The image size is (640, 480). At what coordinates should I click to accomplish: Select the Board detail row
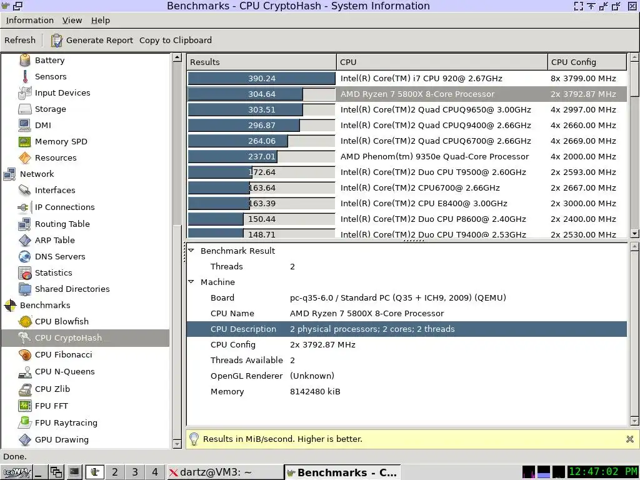(407, 298)
